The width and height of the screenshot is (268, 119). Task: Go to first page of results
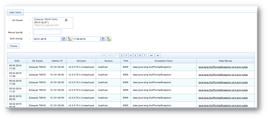[104, 55]
